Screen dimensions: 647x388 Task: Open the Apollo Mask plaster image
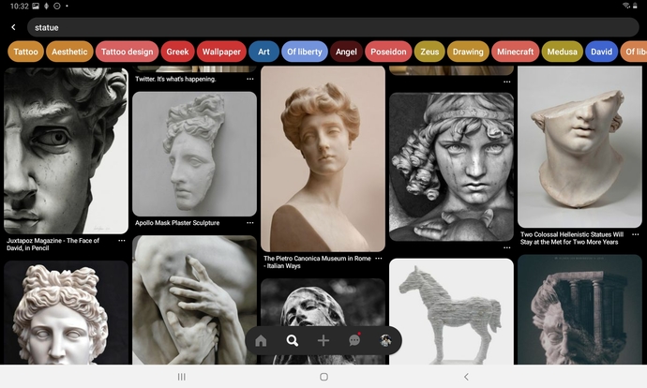tap(194, 154)
